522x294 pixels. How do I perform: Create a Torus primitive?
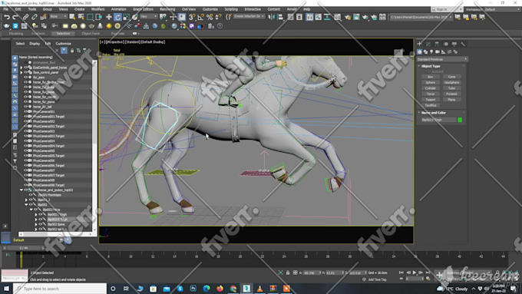pos(430,94)
